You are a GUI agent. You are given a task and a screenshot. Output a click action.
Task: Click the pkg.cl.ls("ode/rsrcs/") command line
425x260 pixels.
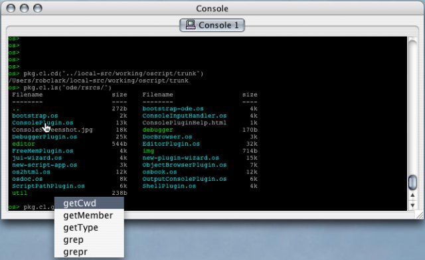coord(68,88)
